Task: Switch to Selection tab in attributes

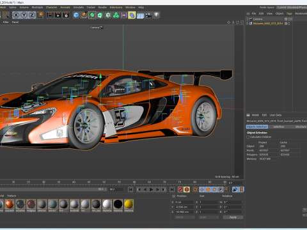Action: tap(279, 126)
